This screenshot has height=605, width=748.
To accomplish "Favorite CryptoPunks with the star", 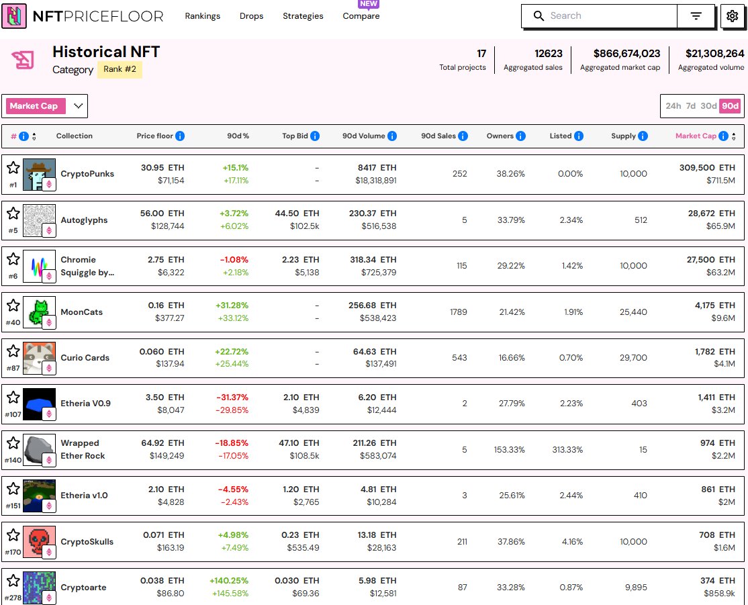I will coord(13,167).
